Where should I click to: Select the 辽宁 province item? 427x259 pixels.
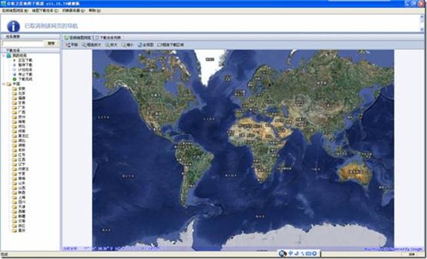click(x=22, y=164)
